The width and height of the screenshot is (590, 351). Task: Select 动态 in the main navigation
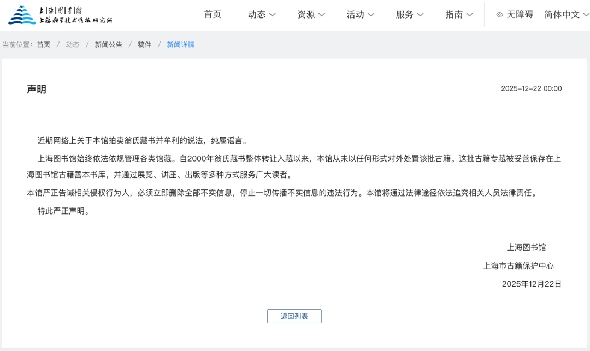257,15
